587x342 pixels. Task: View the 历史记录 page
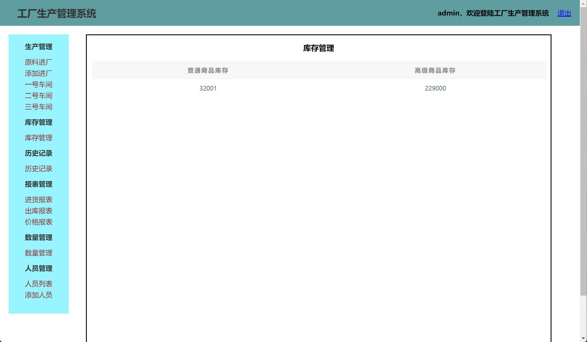pos(38,169)
